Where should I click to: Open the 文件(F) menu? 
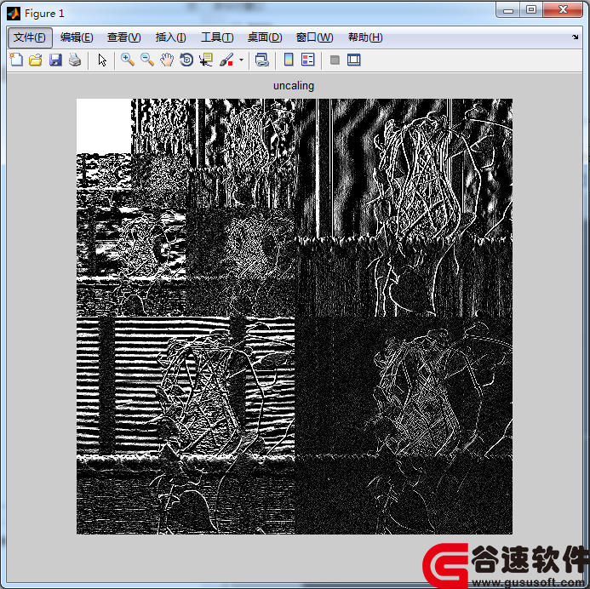click(30, 37)
